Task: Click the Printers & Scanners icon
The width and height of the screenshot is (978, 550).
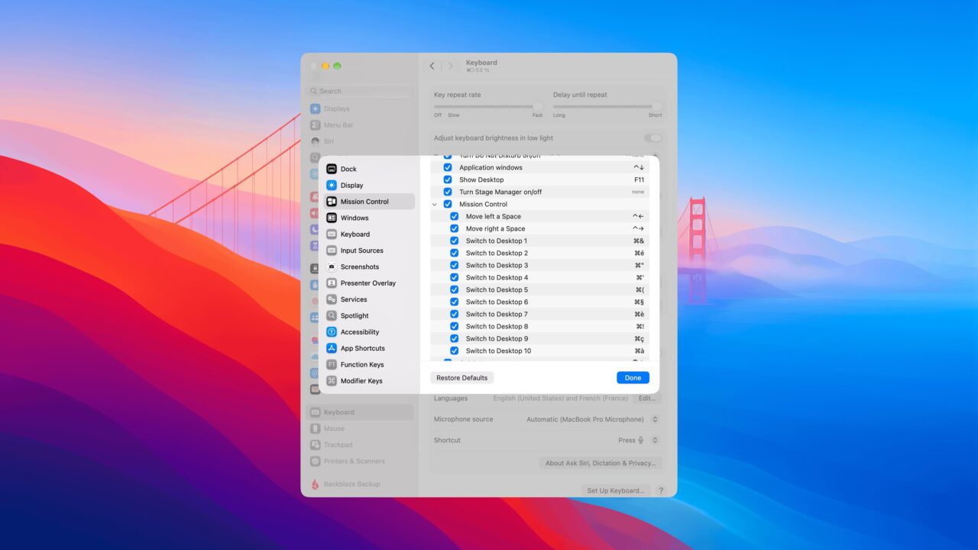Action: pos(316,461)
